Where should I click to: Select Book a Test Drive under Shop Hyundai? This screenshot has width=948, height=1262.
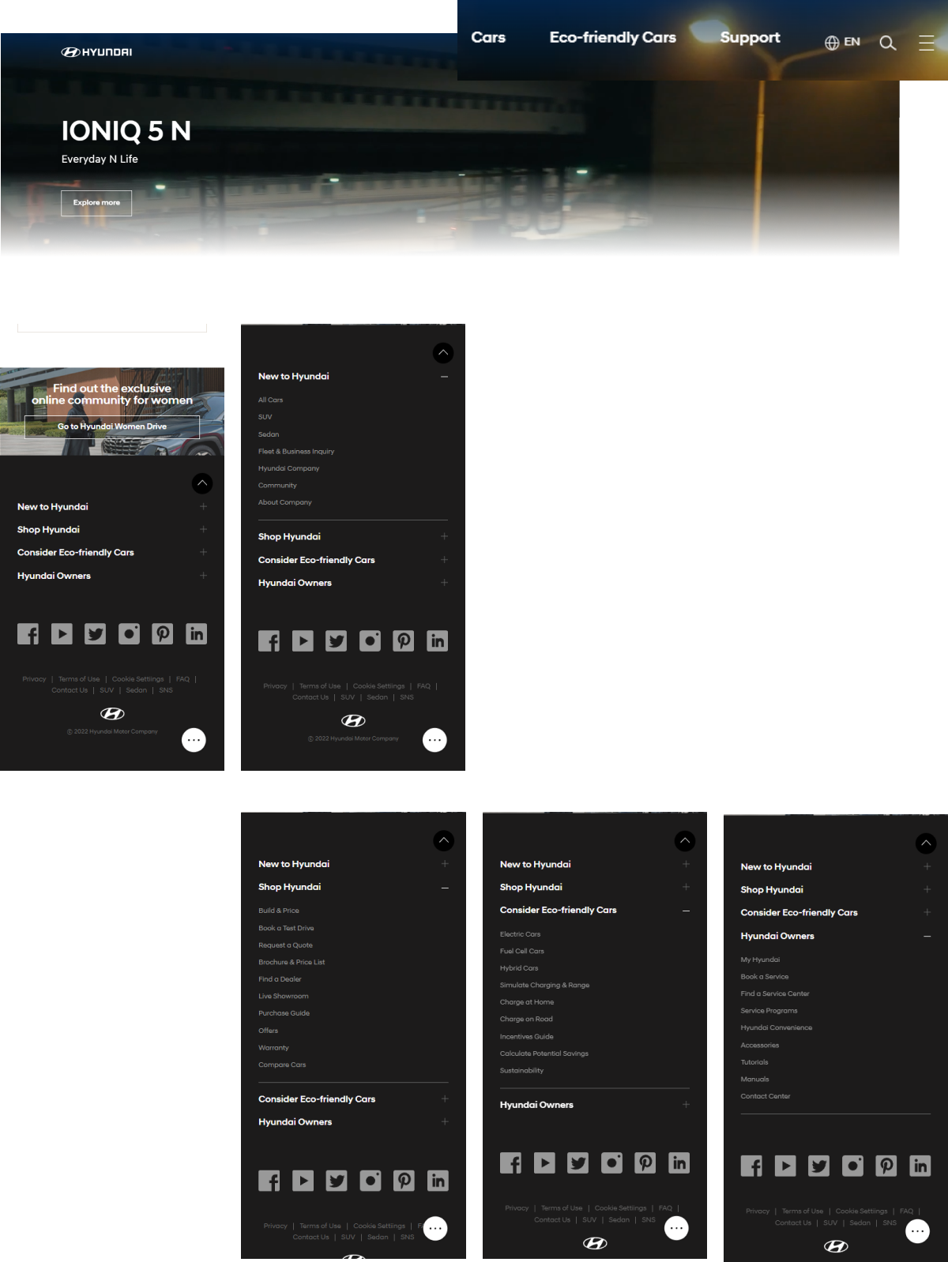286,928
